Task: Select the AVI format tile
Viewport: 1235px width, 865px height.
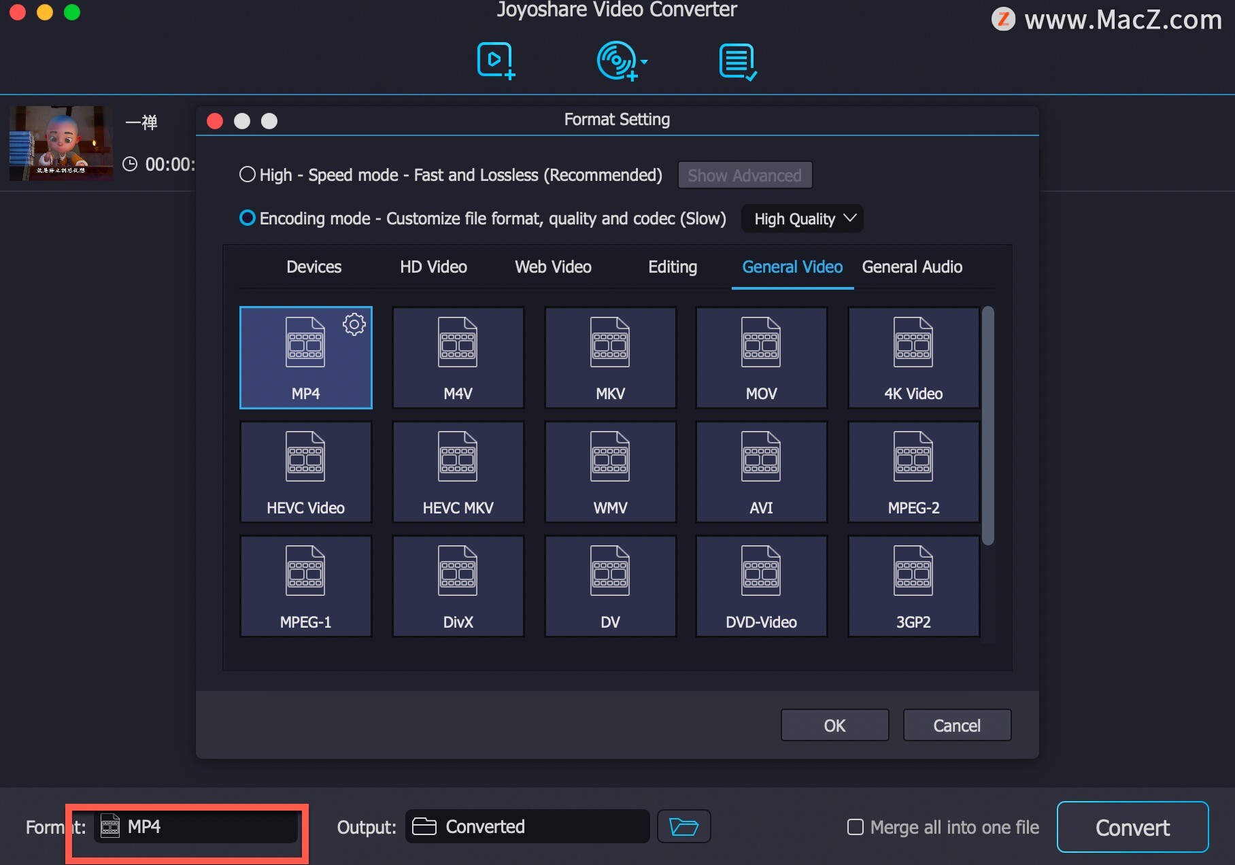Action: pyautogui.click(x=762, y=472)
